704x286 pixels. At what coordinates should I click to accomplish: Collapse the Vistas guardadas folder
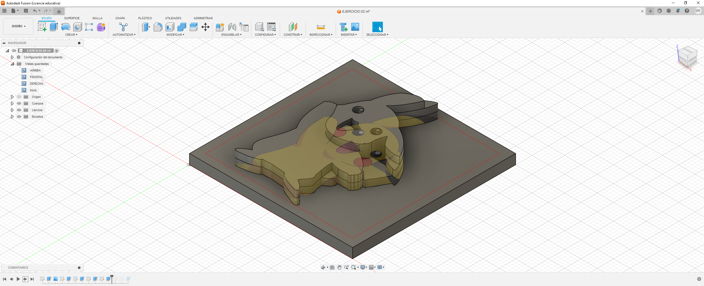coord(12,64)
